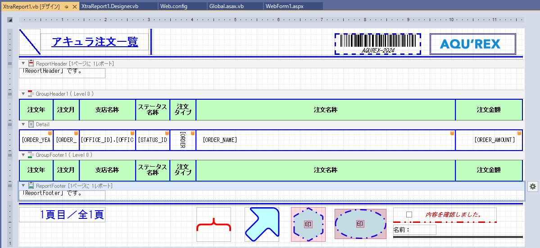Click the アキュラ注文一覧 title label
The image size is (540, 248).
(x=95, y=42)
